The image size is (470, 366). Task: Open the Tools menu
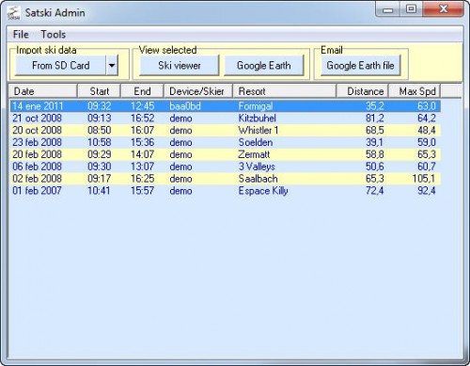click(x=54, y=34)
